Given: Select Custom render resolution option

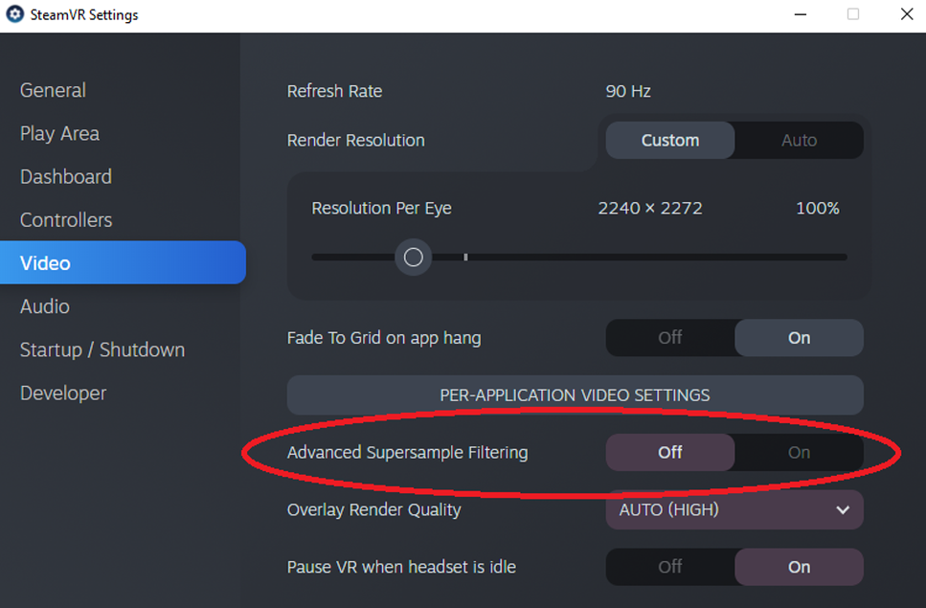Looking at the screenshot, I should tap(670, 141).
